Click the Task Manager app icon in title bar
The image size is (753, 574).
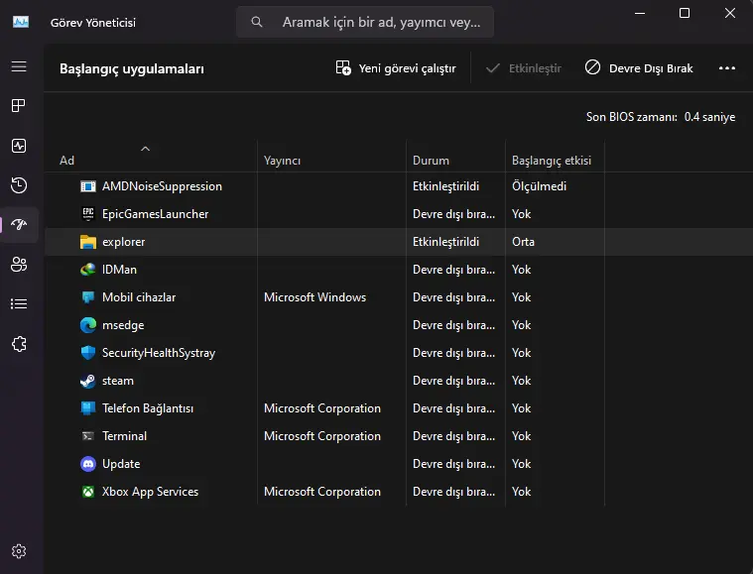[21, 22]
